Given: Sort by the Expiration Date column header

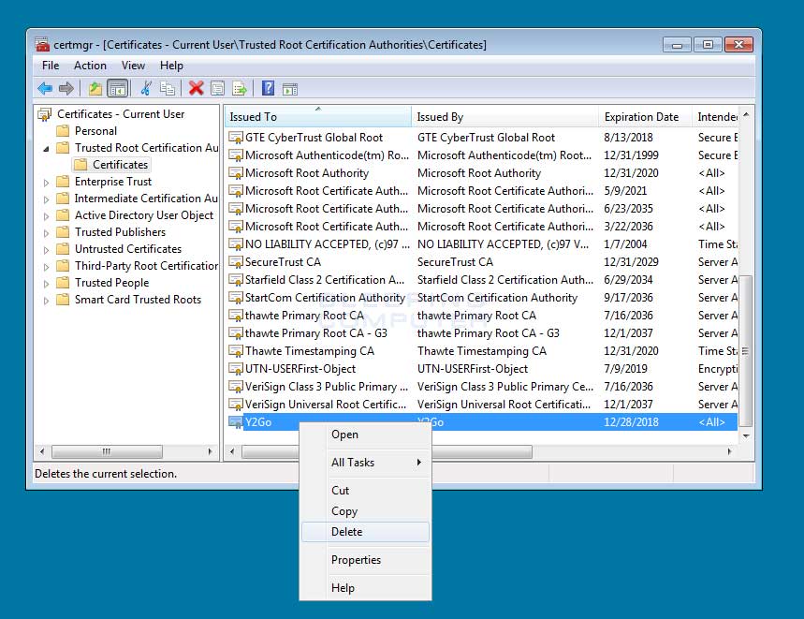Looking at the screenshot, I should click(x=641, y=117).
